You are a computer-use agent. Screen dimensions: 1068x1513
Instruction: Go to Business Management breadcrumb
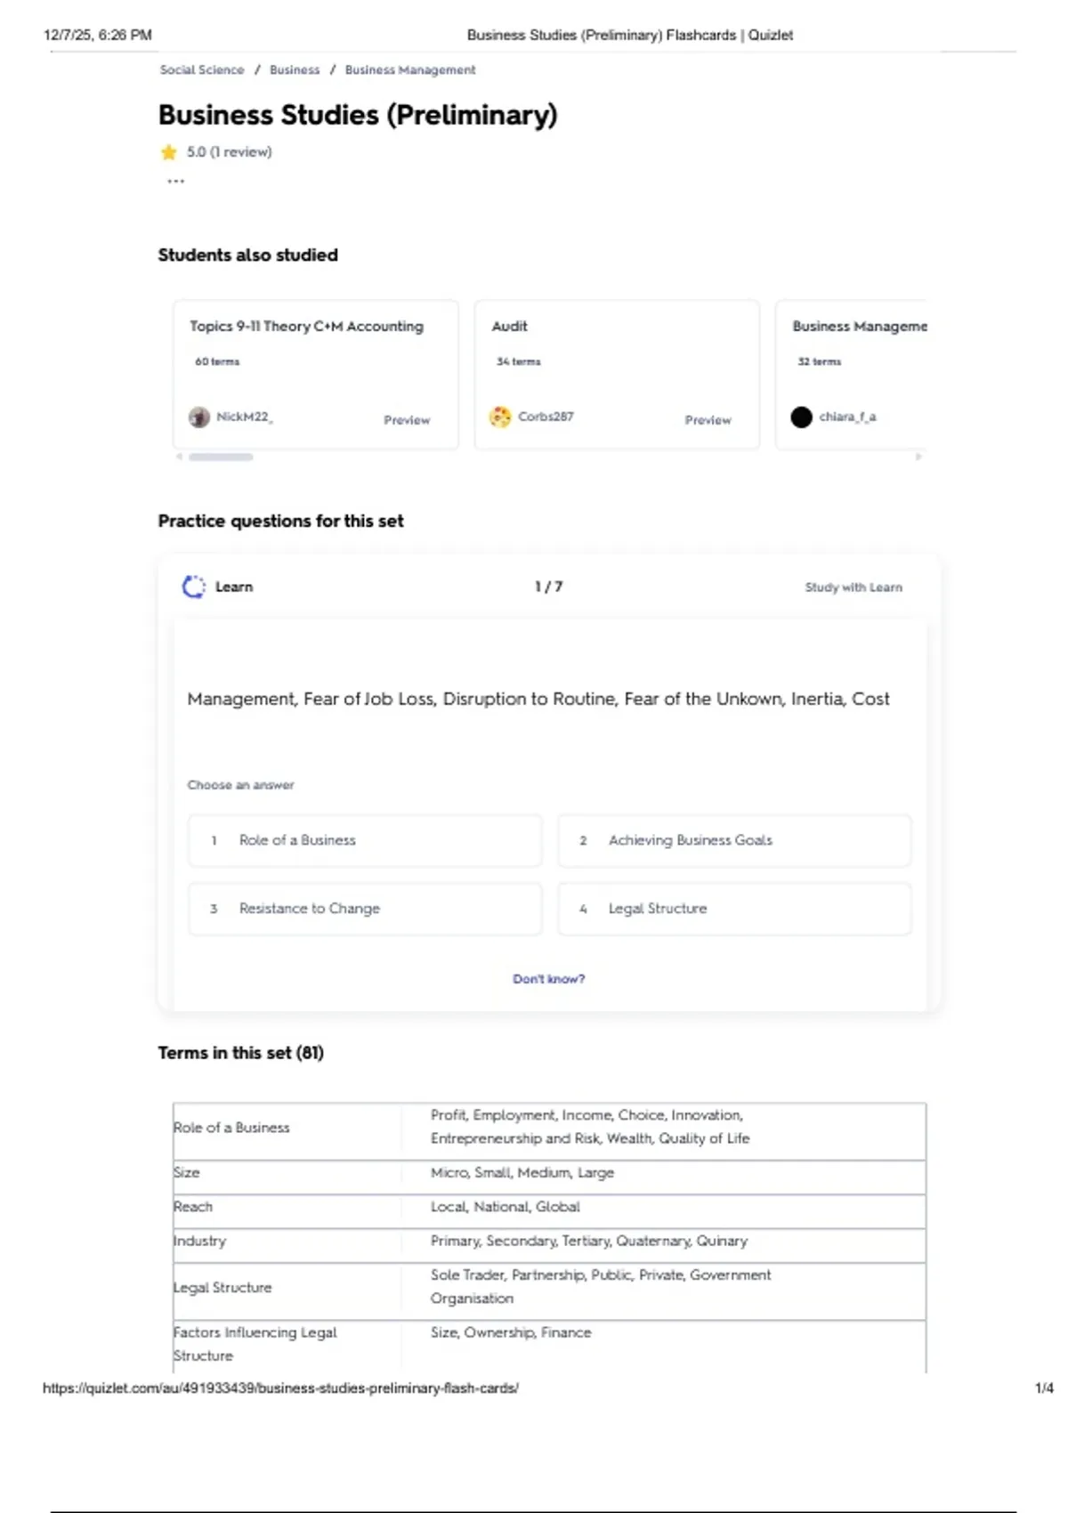(x=410, y=69)
